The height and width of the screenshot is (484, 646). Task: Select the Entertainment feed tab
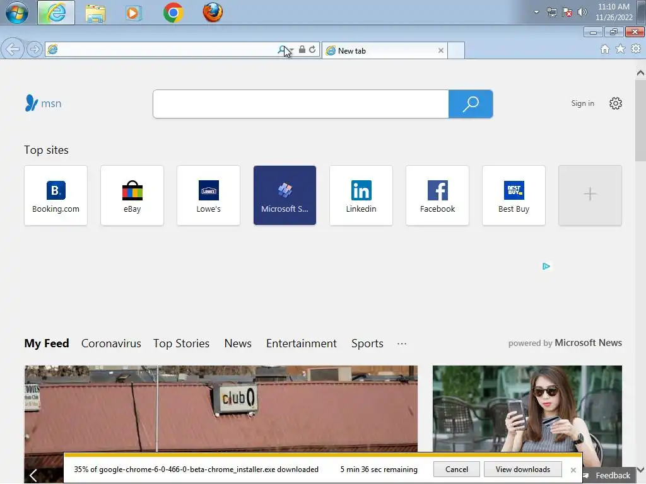301,343
